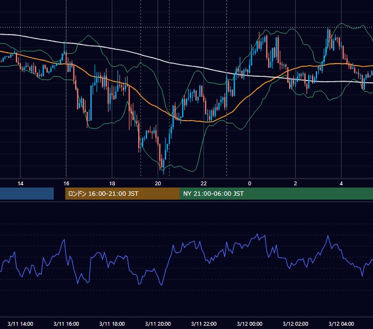Click hour label 4 on upper chart axis

[x=341, y=184]
